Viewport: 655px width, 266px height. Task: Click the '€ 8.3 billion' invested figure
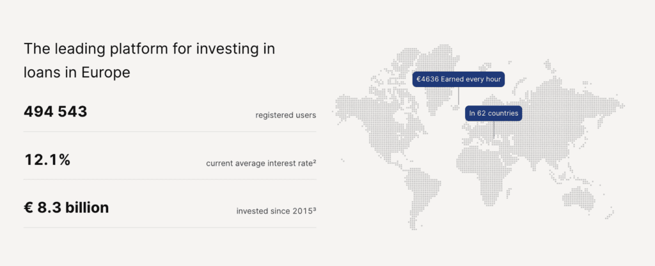click(66, 208)
